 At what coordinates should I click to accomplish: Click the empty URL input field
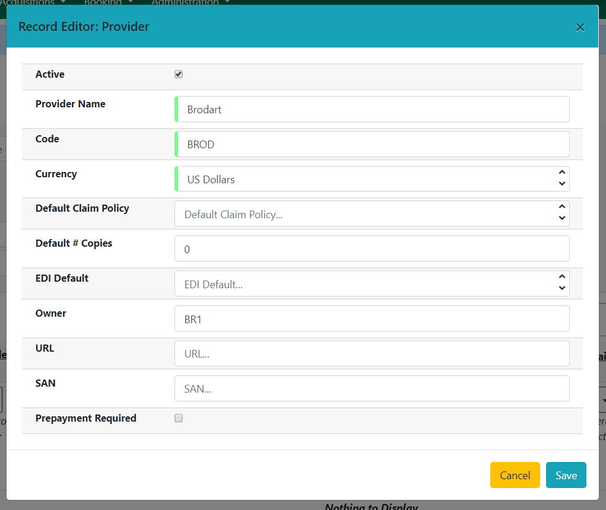[x=372, y=353]
